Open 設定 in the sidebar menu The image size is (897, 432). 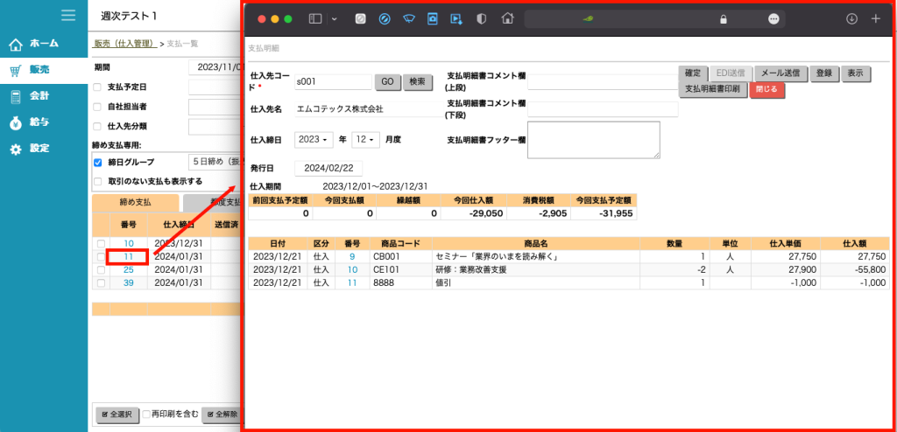click(39, 149)
